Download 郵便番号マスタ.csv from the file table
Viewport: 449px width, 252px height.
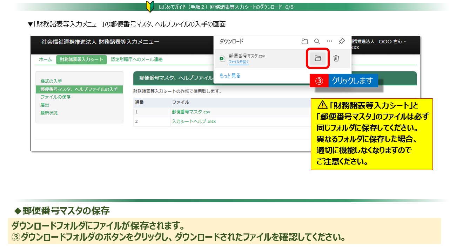(x=191, y=112)
